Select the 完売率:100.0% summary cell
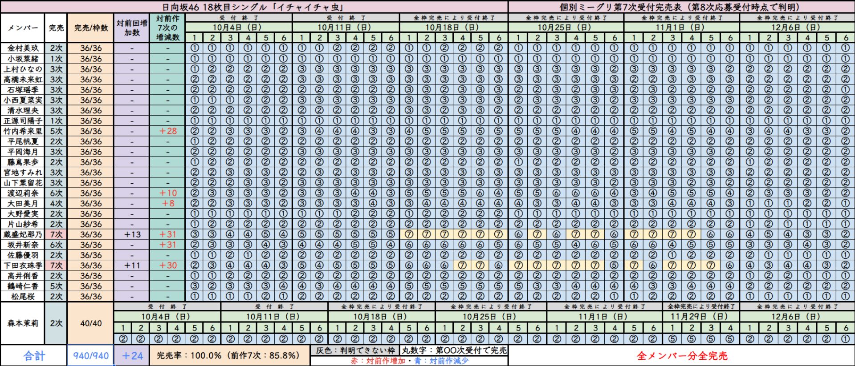The height and width of the screenshot is (366, 855). click(x=229, y=356)
